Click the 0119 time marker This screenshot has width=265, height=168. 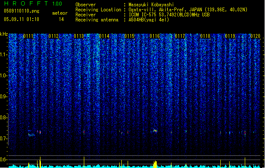(230, 36)
